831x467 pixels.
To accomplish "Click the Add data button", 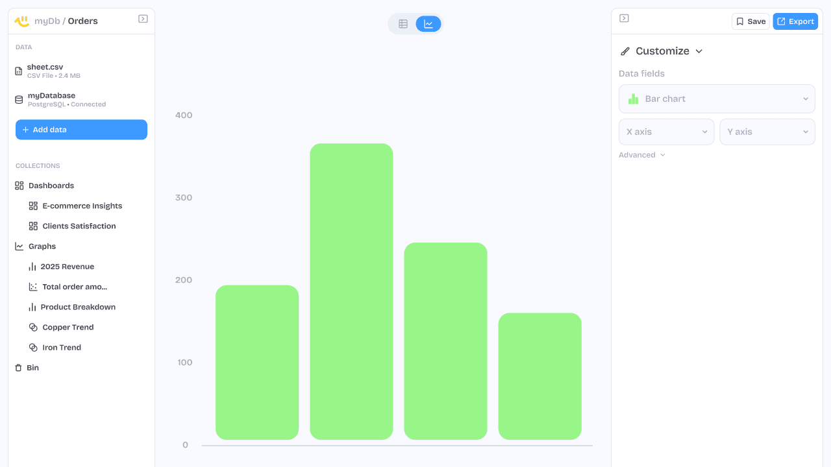I will [81, 130].
